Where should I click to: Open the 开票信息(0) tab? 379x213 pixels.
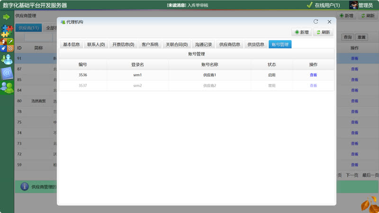[x=123, y=44]
